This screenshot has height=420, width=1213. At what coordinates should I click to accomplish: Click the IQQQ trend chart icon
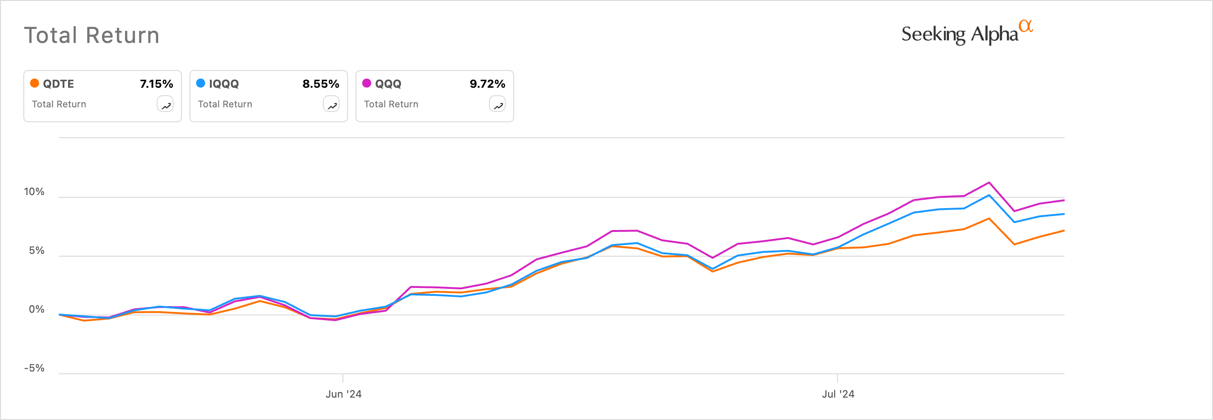[332, 105]
